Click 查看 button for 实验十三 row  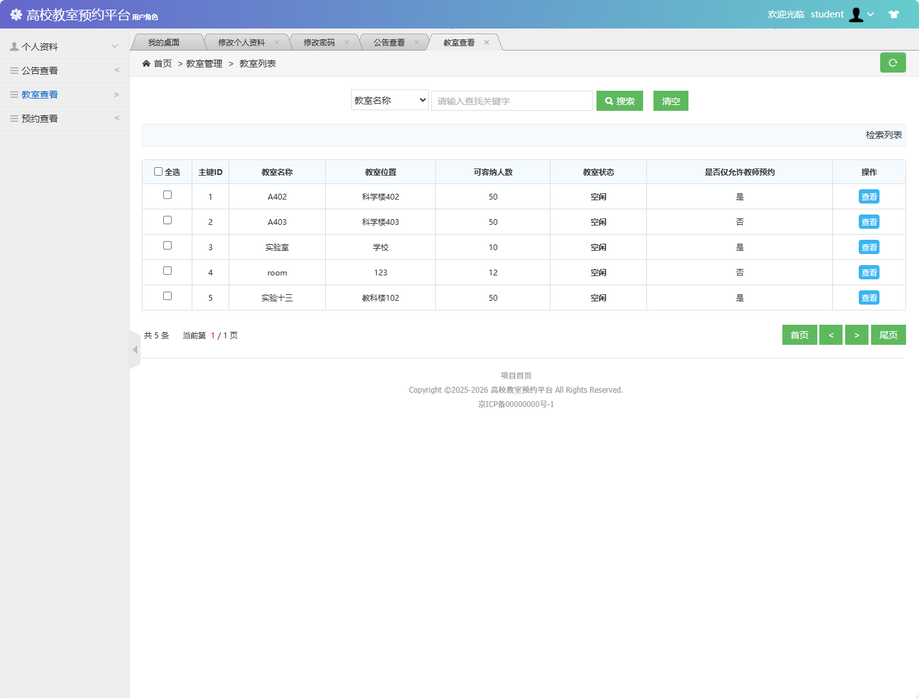869,297
